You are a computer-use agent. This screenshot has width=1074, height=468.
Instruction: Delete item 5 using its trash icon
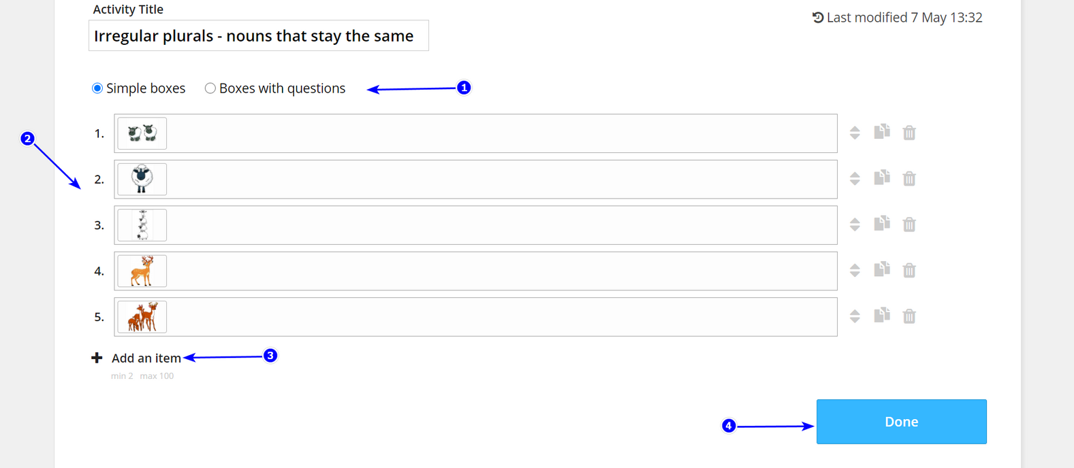[x=910, y=316]
